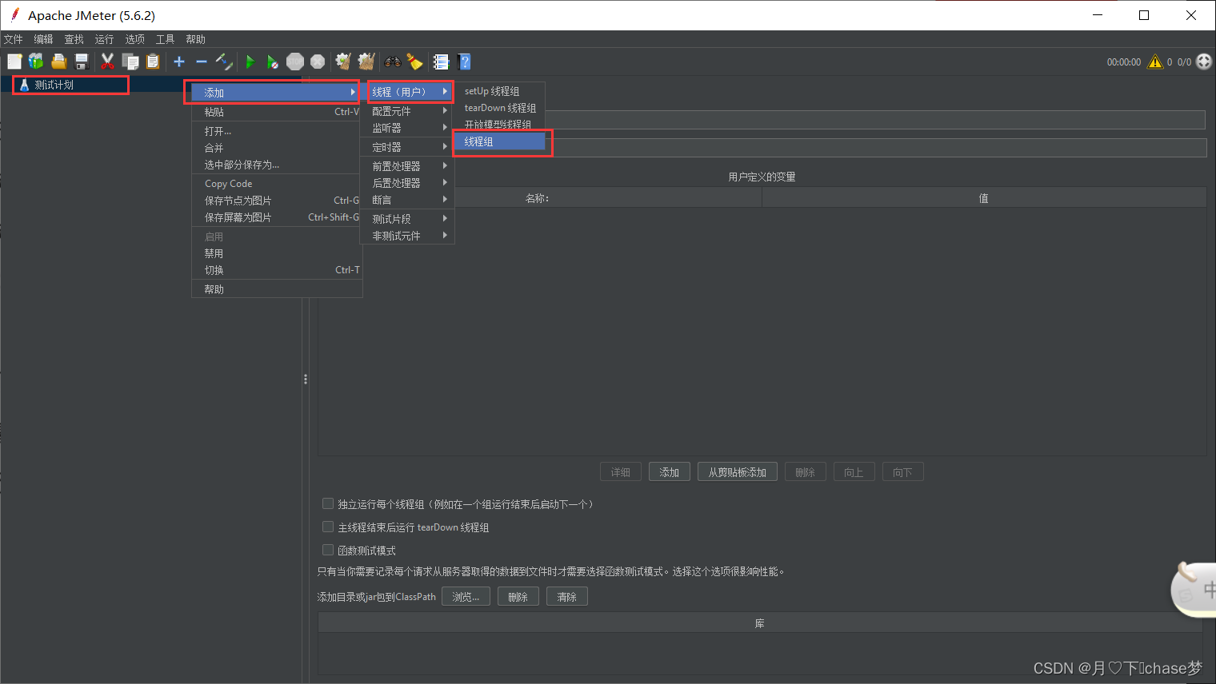Click the Toggle enable/disable icon
Screen dimensions: 1216x684
tap(224, 62)
